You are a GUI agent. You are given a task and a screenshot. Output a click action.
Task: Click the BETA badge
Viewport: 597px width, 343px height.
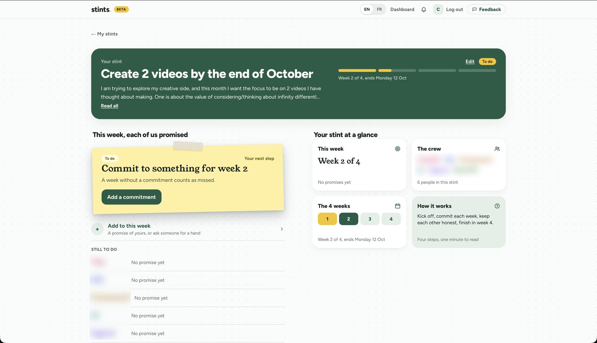(121, 9)
